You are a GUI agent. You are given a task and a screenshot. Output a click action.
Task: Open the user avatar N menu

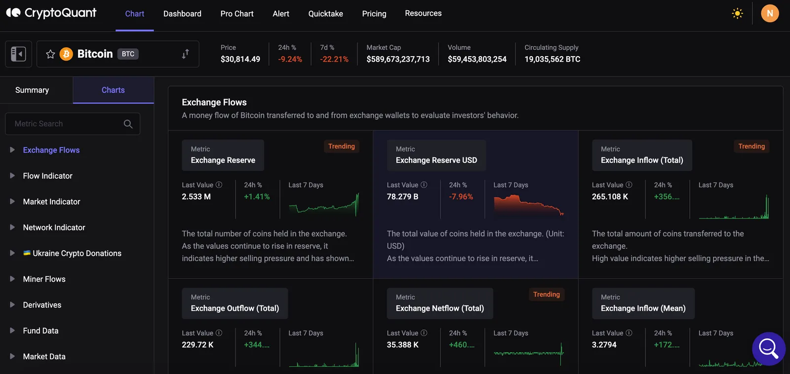(x=770, y=13)
